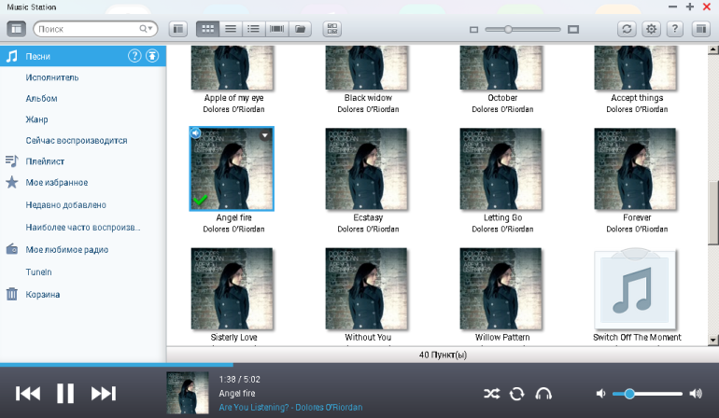Switch to simple list view
The image size is (719, 418).
coord(231,29)
